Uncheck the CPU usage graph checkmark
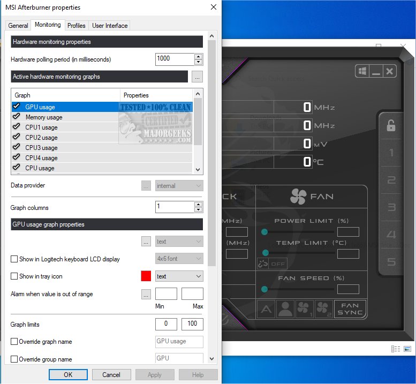This screenshot has height=384, width=416. coord(17,168)
